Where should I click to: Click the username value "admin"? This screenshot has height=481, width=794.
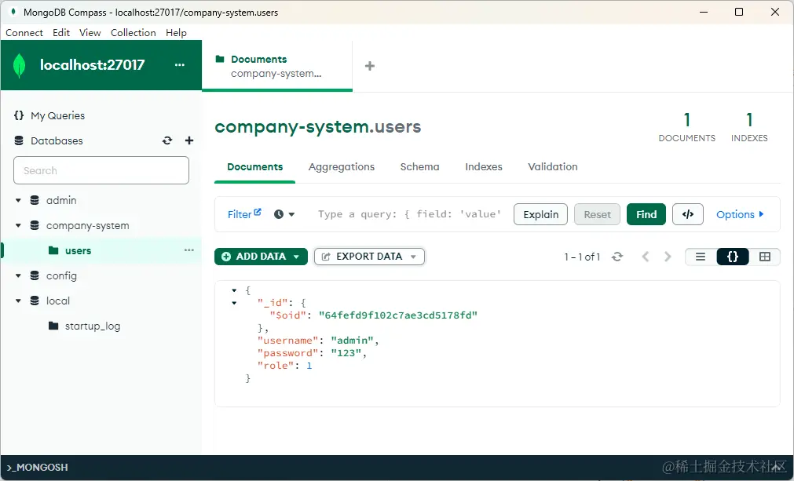coord(353,341)
